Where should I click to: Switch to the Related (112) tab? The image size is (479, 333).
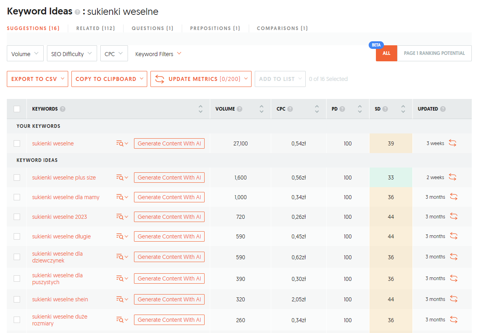tap(95, 28)
